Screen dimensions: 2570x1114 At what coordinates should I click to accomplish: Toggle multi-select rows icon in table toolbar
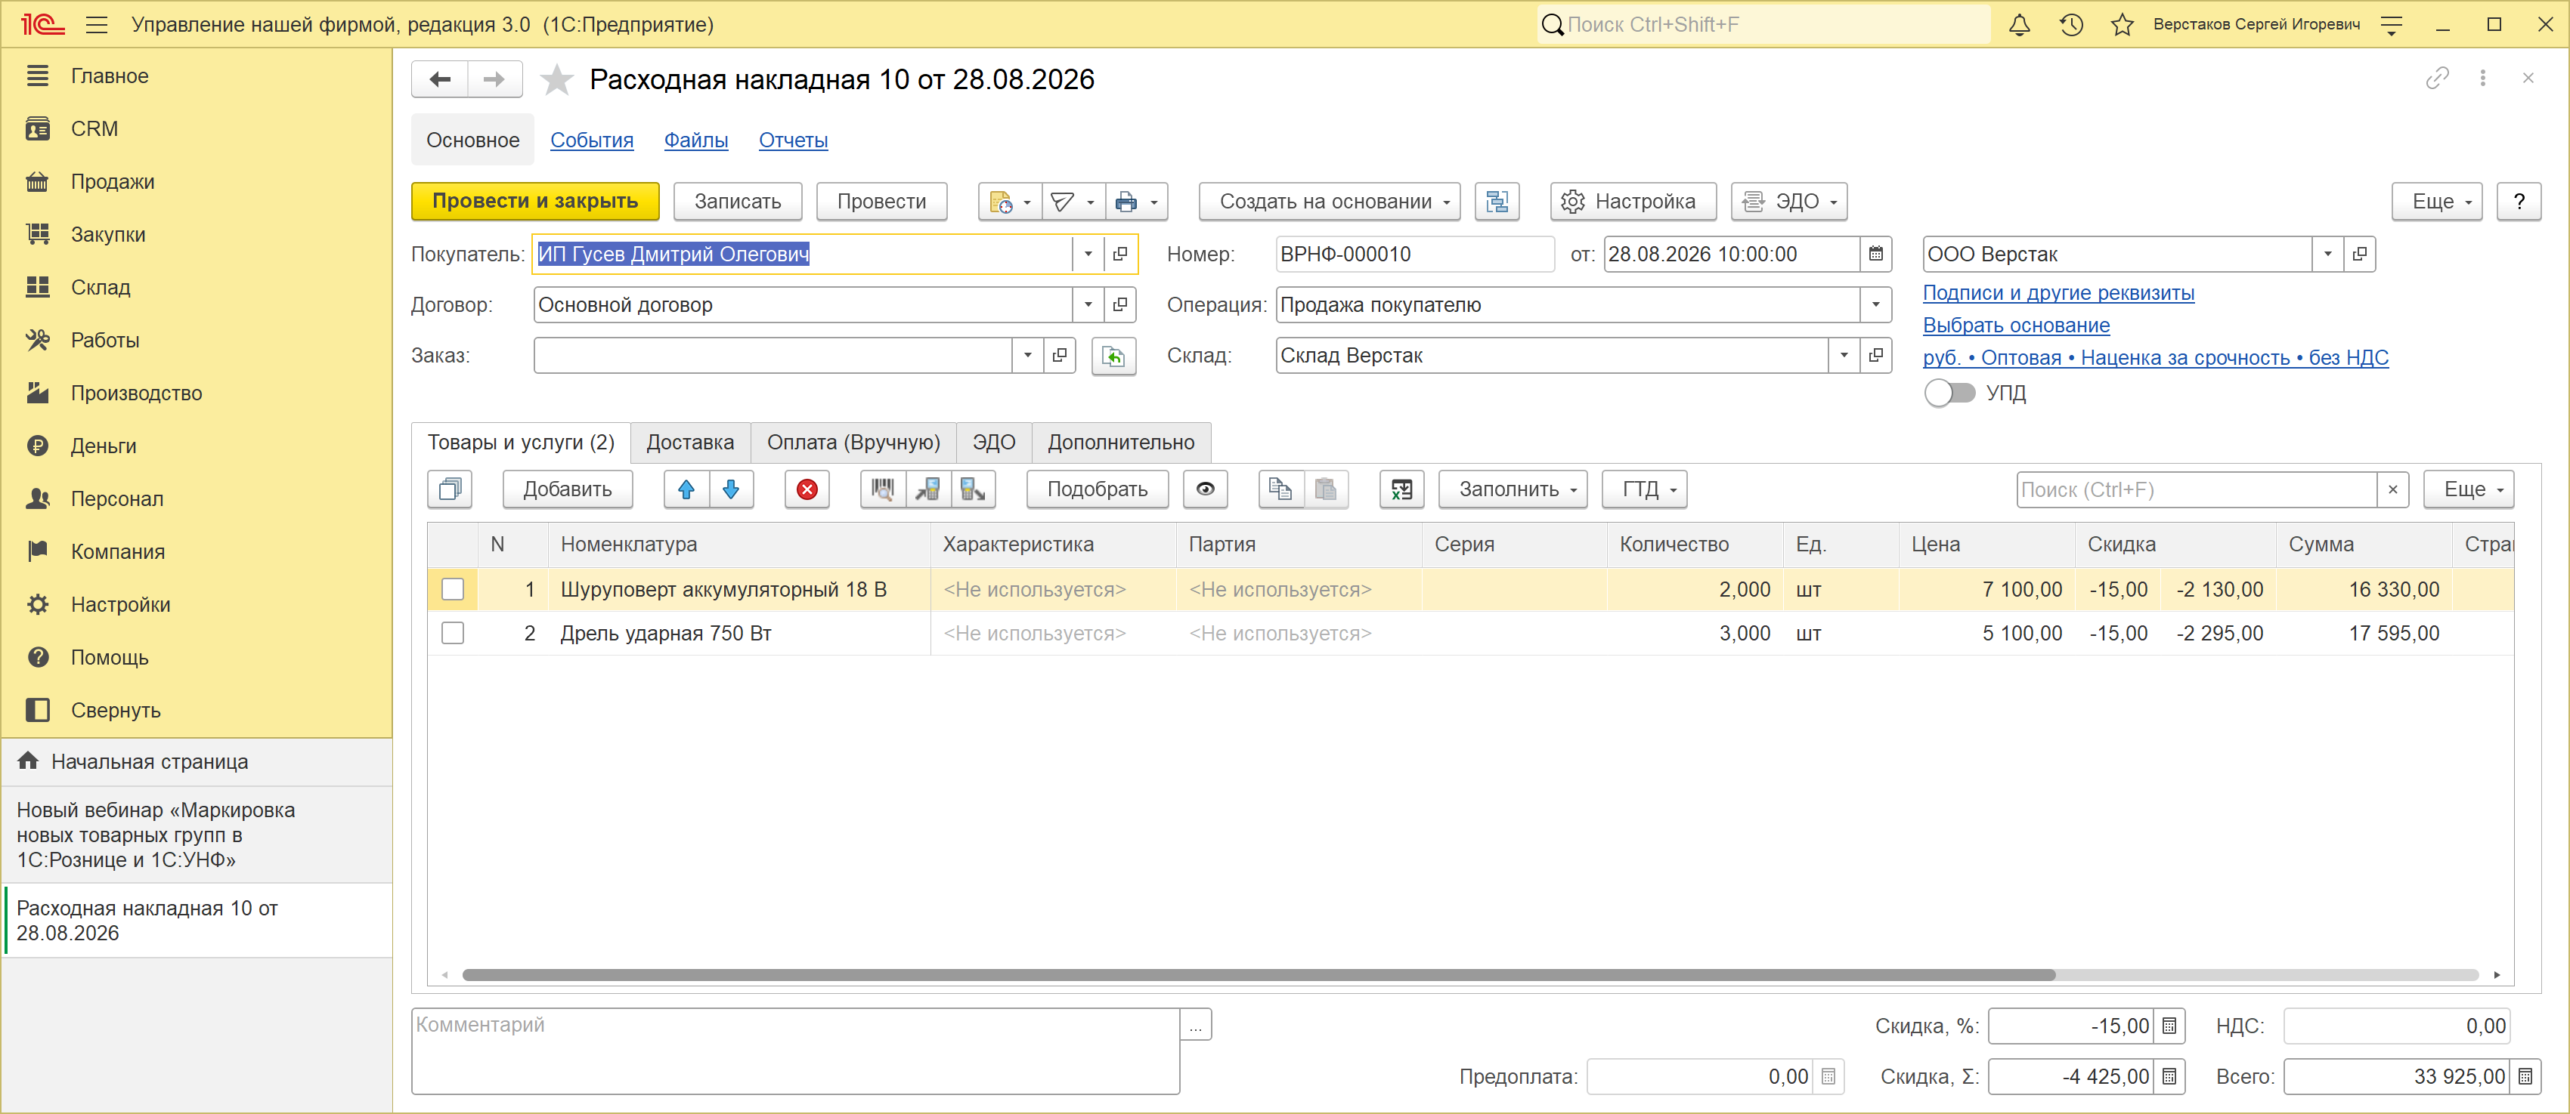pyautogui.click(x=450, y=489)
